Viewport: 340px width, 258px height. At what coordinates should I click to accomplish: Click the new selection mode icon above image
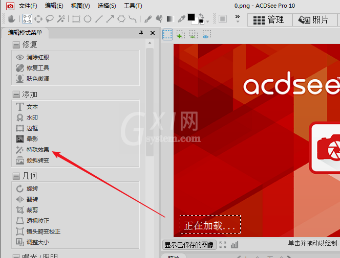[x=167, y=34]
